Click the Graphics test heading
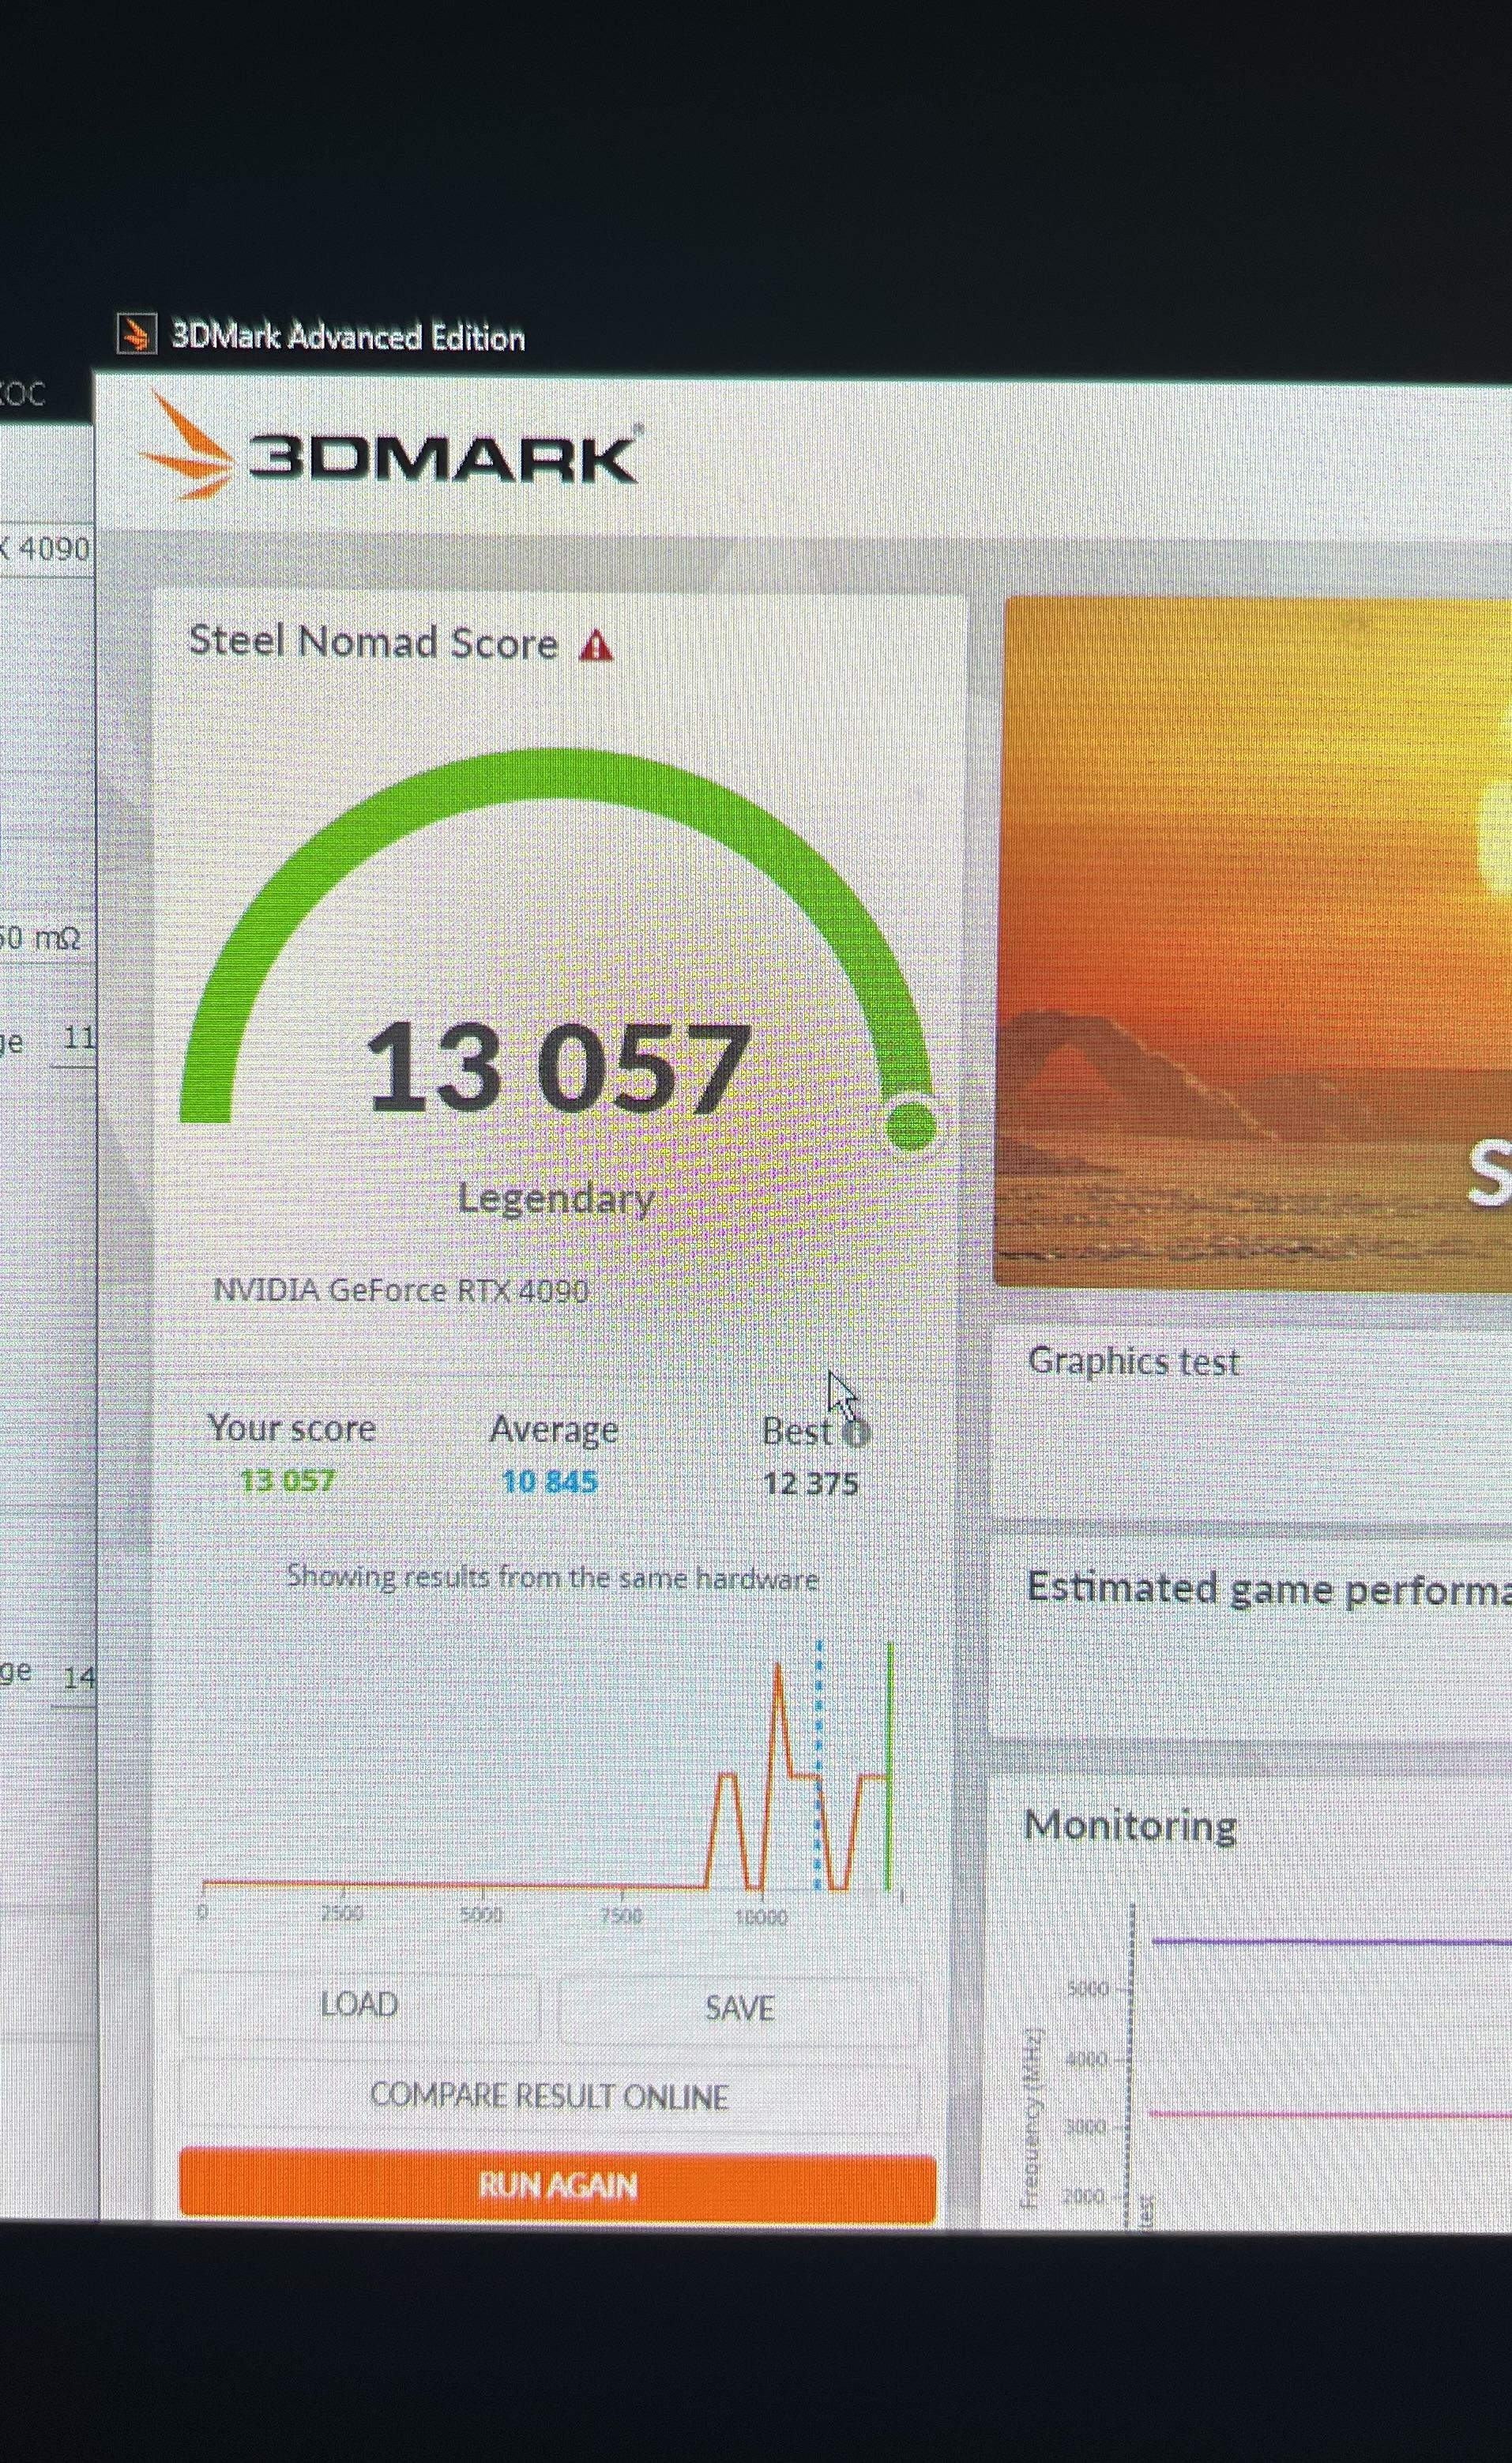Viewport: 1512px width, 2463px height. point(1134,1361)
